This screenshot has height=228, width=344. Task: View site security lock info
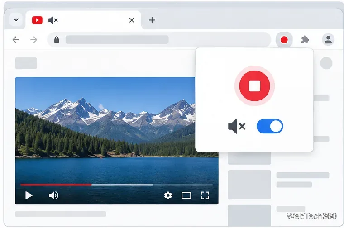[x=57, y=40]
